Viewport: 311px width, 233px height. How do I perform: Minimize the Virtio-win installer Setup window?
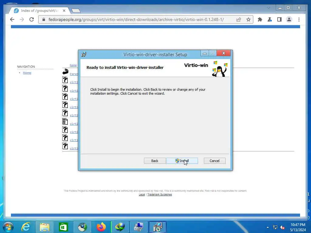[x=205, y=53]
